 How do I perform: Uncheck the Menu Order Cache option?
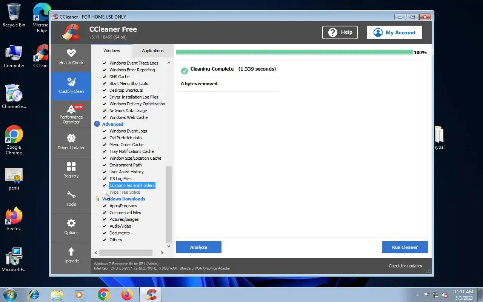click(105, 145)
